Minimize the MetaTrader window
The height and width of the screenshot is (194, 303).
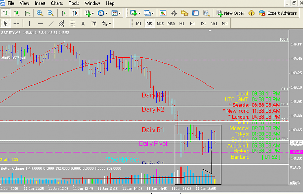(287, 3)
